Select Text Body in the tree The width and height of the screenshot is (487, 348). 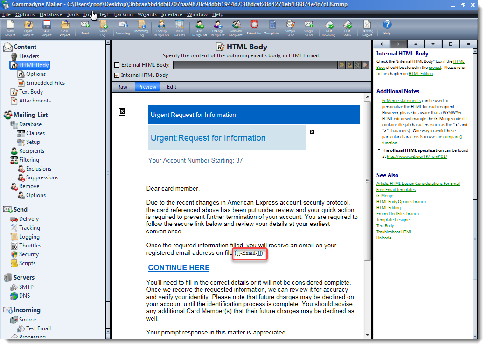pos(31,92)
